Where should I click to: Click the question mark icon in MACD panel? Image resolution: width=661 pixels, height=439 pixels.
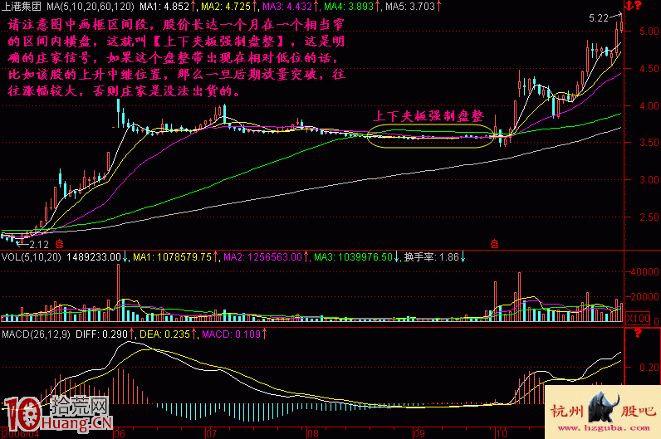coord(638,334)
